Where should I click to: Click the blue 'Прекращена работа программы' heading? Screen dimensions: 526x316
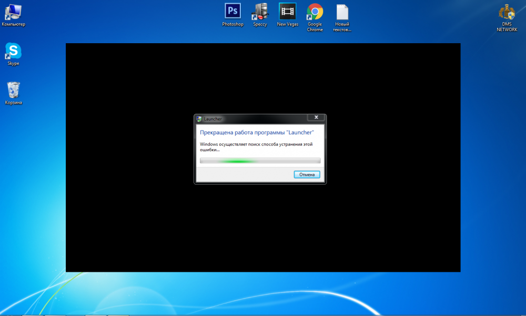(257, 132)
